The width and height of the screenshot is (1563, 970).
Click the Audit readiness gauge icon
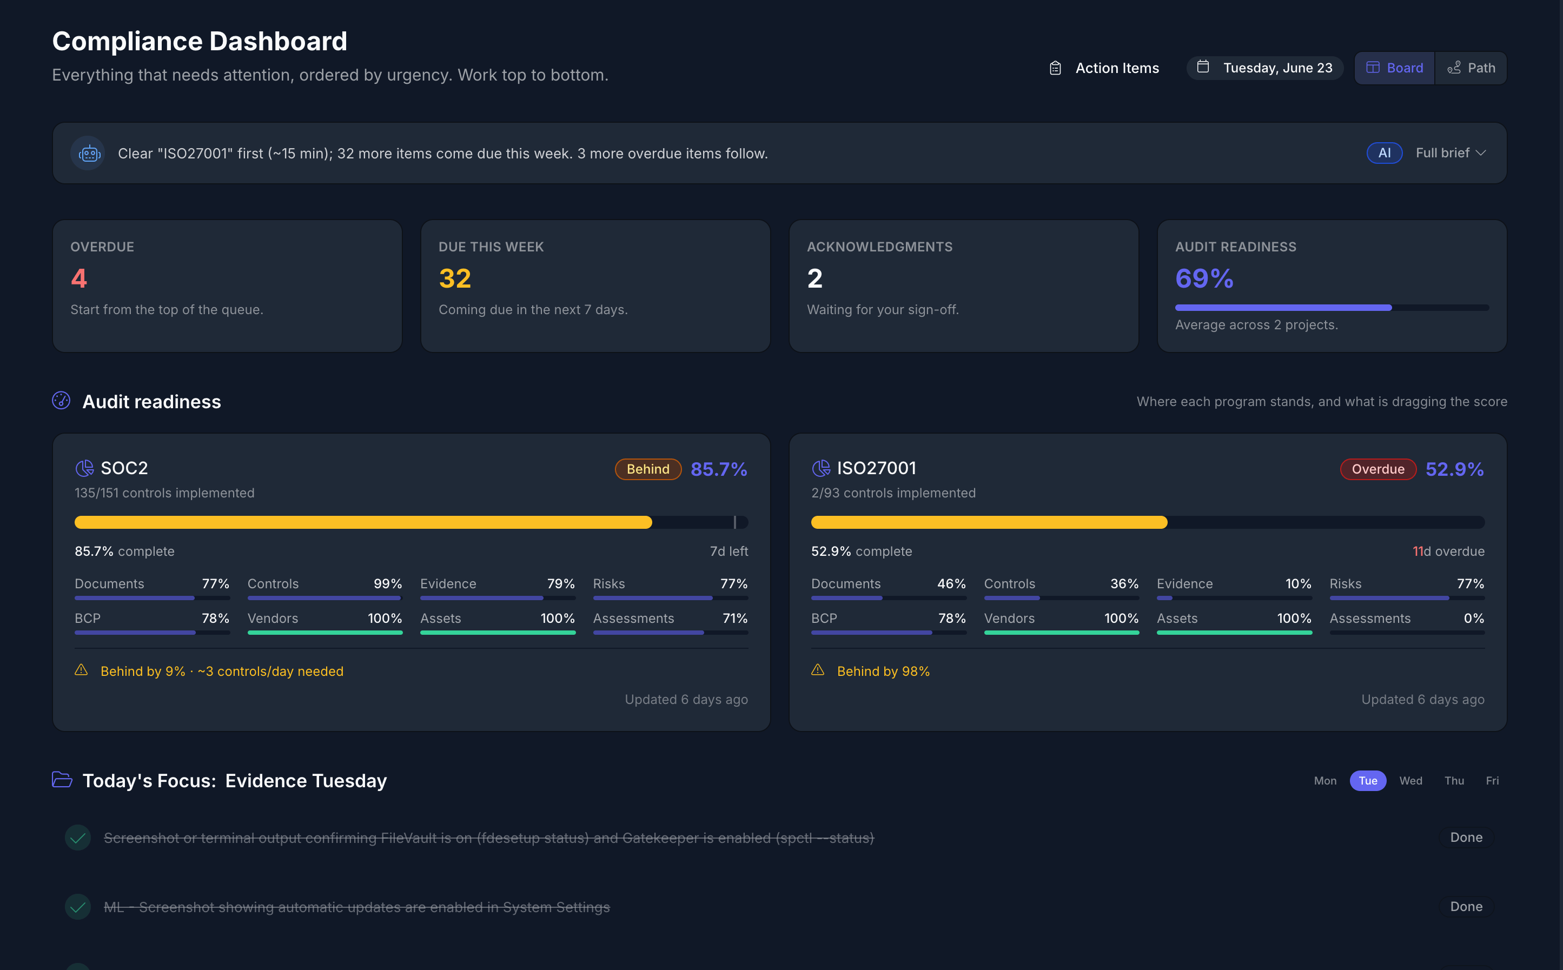tap(61, 400)
